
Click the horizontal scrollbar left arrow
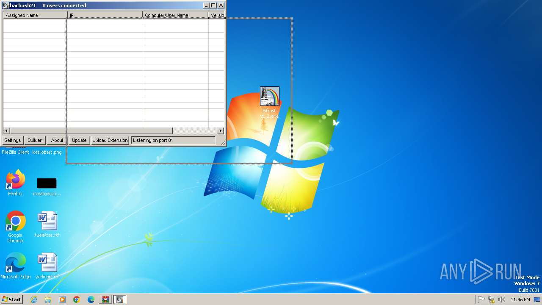point(6,131)
